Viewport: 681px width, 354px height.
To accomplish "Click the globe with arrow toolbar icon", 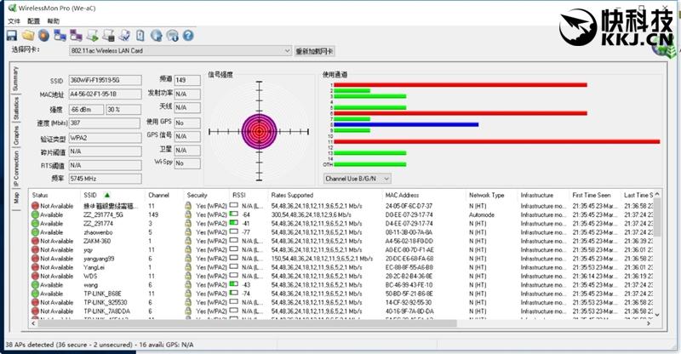I will coord(157,36).
